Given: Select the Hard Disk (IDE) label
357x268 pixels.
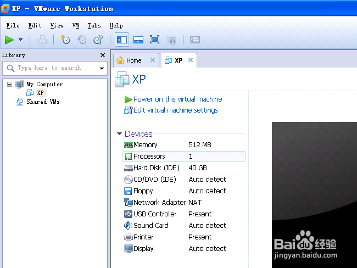Looking at the screenshot, I should coord(157,168).
